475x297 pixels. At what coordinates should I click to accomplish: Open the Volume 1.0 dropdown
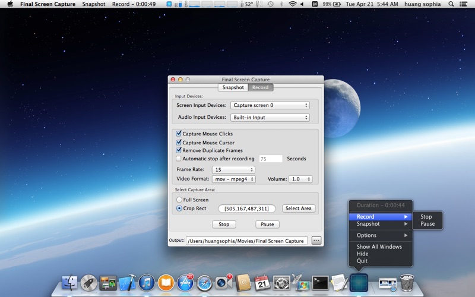point(300,179)
